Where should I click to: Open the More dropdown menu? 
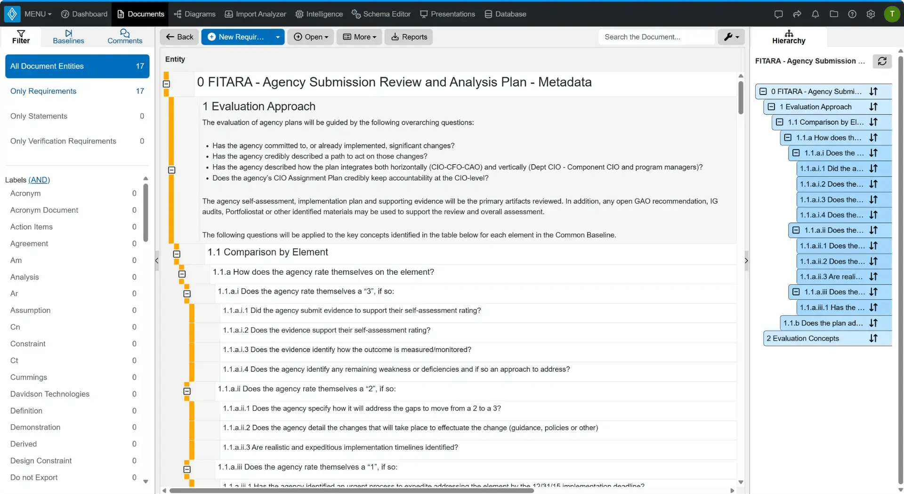[360, 37]
